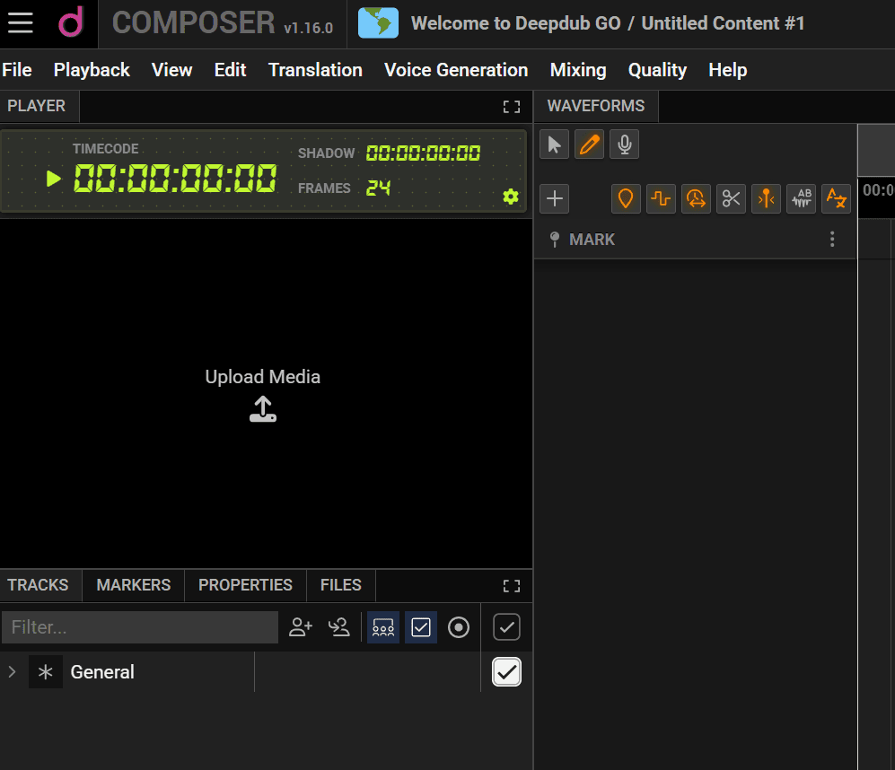Click the track Filter input field

(140, 627)
